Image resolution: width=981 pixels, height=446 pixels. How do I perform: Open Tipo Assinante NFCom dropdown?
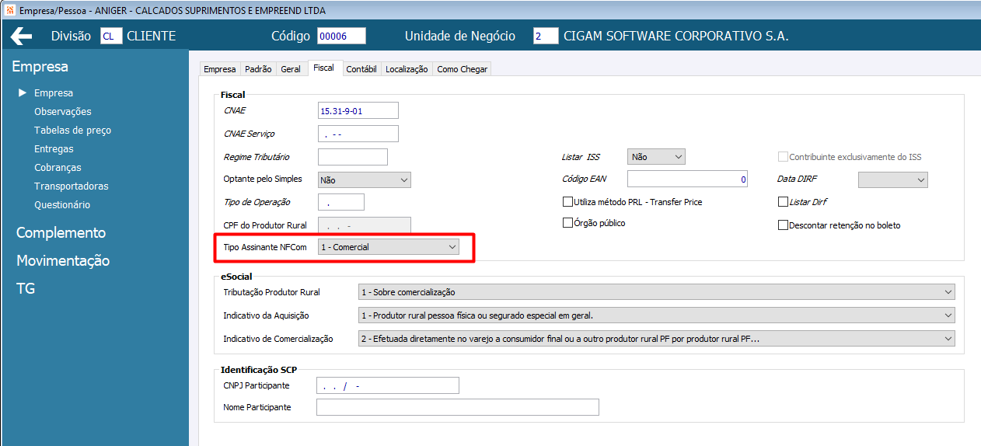click(x=389, y=247)
